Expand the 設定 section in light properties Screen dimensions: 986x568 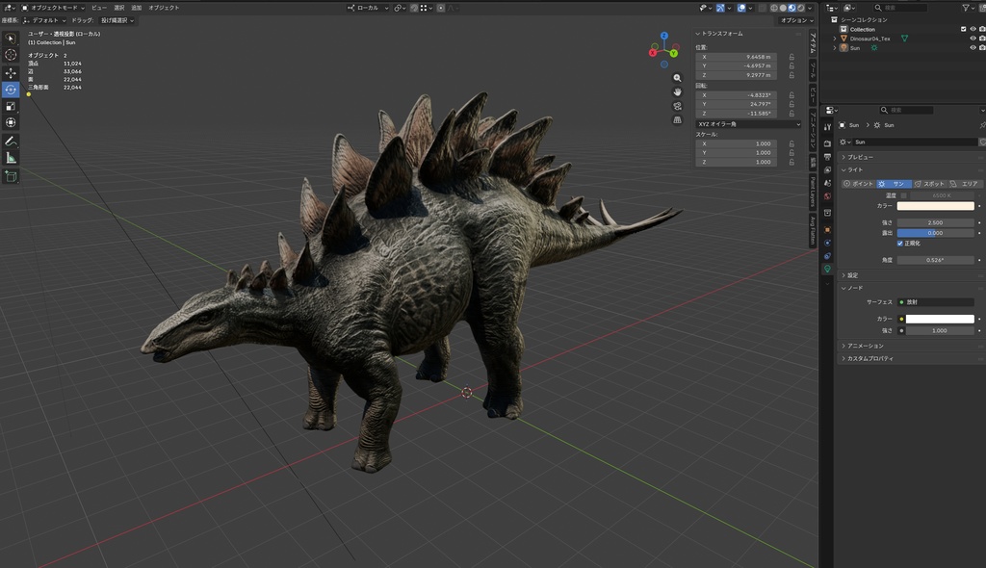pyautogui.click(x=851, y=275)
